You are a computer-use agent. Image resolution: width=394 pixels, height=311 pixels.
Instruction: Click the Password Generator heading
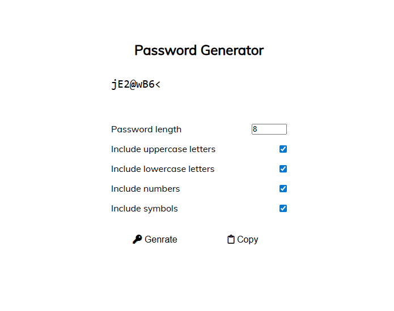199,50
